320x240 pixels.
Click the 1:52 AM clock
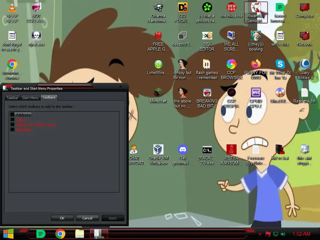click(302, 234)
